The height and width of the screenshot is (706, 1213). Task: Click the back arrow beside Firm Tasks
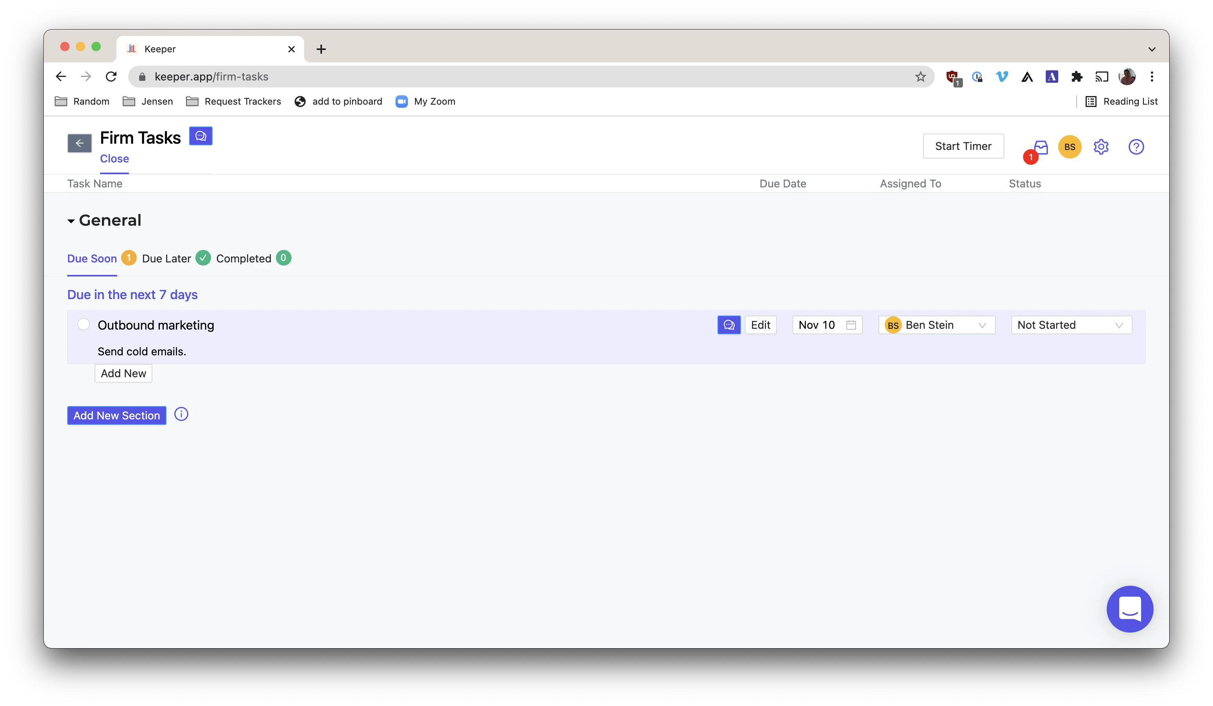point(79,143)
